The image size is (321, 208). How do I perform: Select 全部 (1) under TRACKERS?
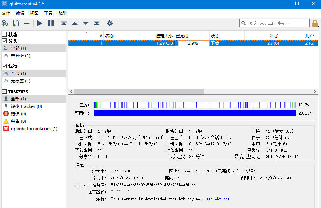click(34, 99)
